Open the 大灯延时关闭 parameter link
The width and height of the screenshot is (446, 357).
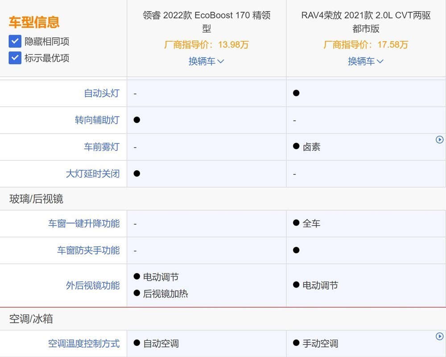point(93,173)
